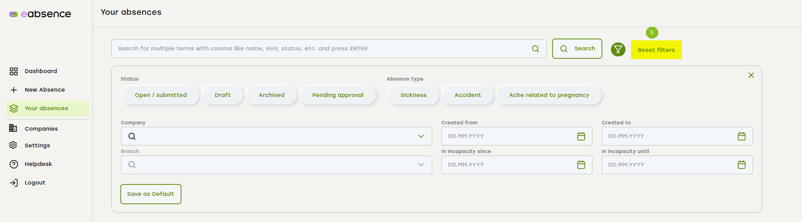Click the Status section label
Viewport: 802px width, 222px height.
point(130,79)
